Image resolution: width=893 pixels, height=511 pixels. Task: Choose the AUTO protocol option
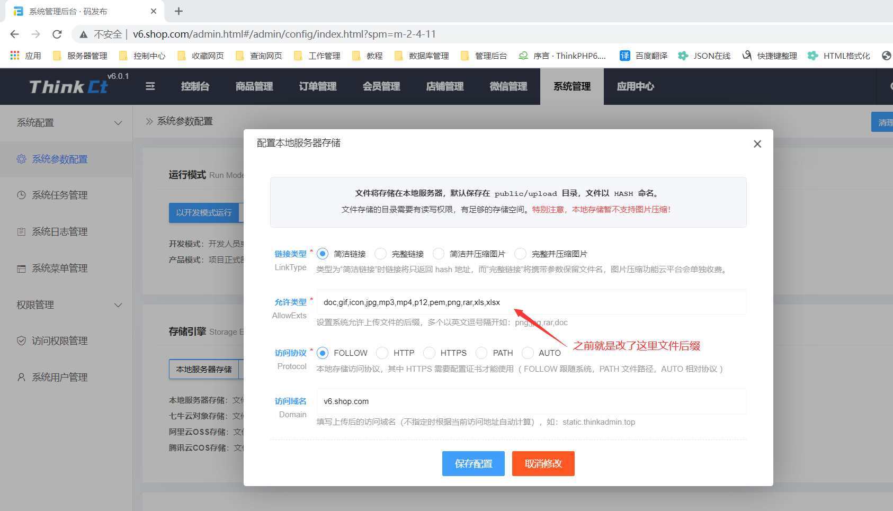(528, 353)
